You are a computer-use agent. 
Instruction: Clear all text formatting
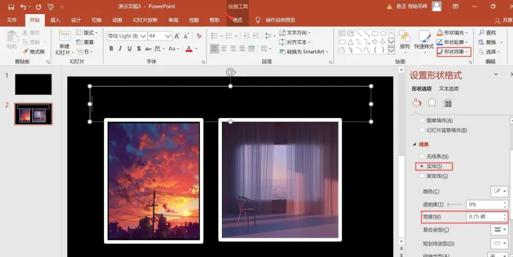[199, 36]
